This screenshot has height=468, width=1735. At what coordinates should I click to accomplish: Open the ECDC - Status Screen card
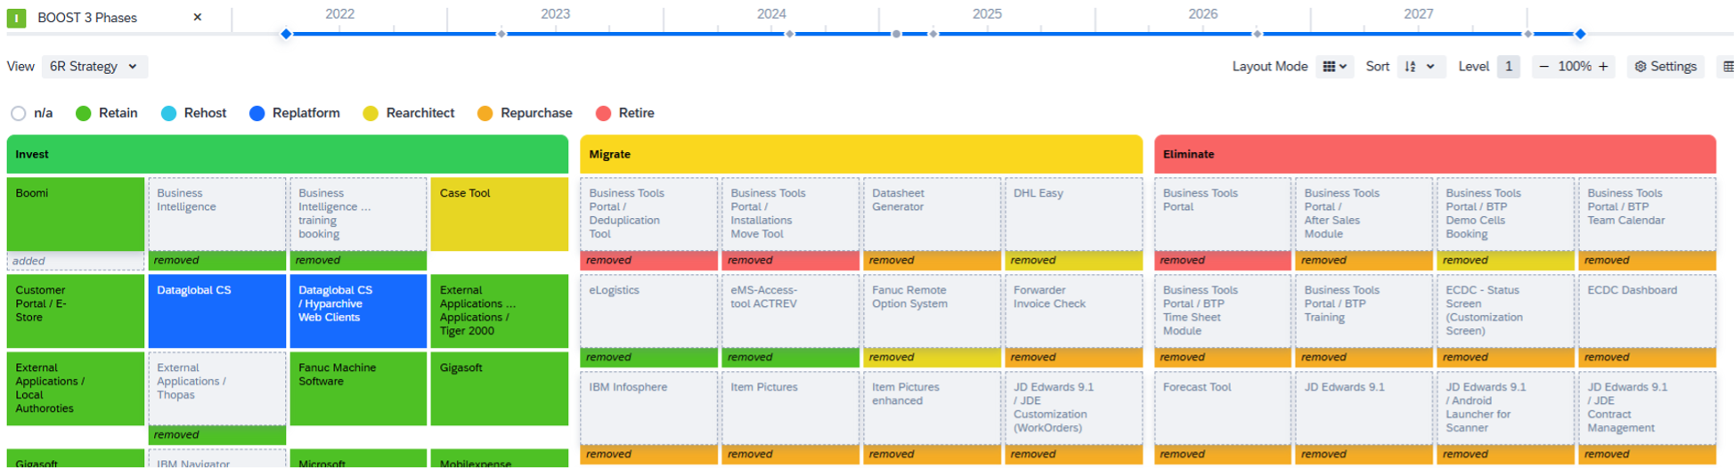tap(1505, 311)
